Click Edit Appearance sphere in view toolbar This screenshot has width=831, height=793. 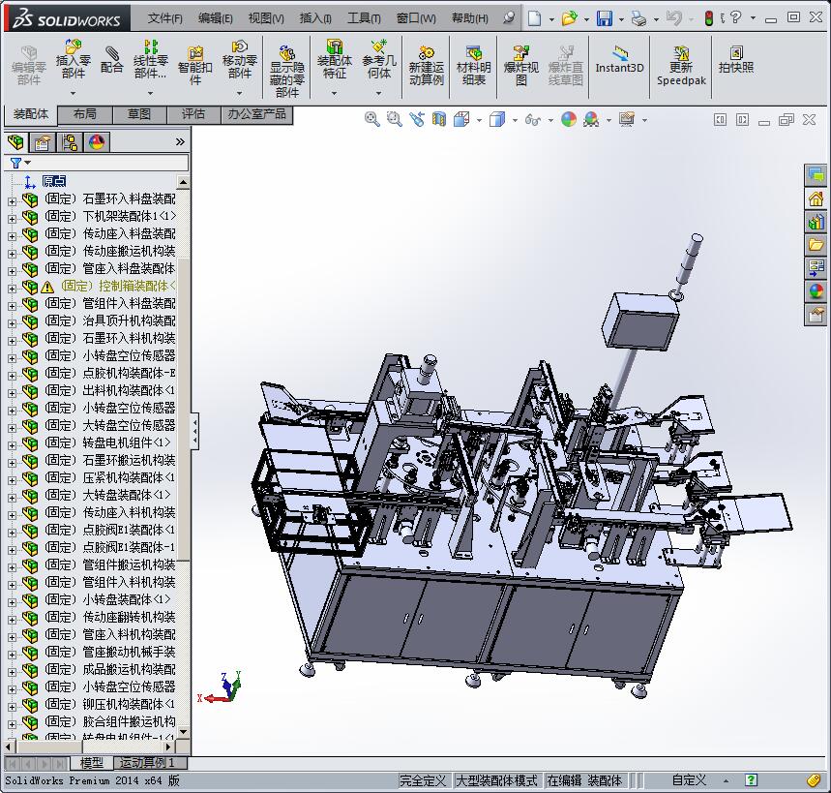point(569,119)
